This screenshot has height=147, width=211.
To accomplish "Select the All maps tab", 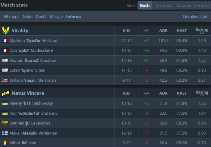I will [11, 17].
